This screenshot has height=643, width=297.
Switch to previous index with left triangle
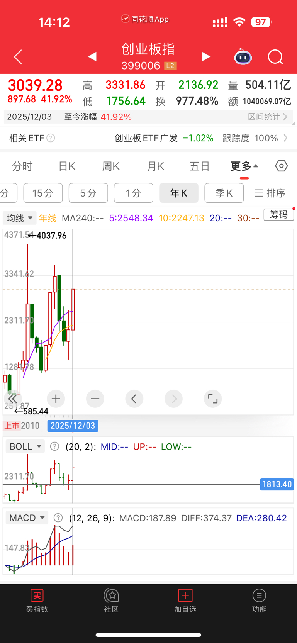coord(92,57)
